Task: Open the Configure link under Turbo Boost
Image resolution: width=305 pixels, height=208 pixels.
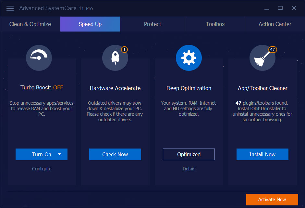Action: click(42, 169)
